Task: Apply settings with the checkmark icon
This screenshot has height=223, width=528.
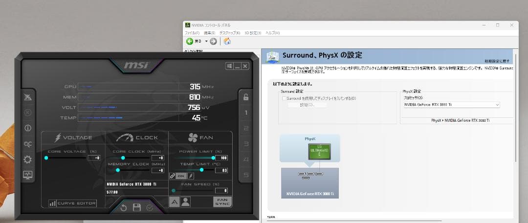Action: tap(150, 207)
